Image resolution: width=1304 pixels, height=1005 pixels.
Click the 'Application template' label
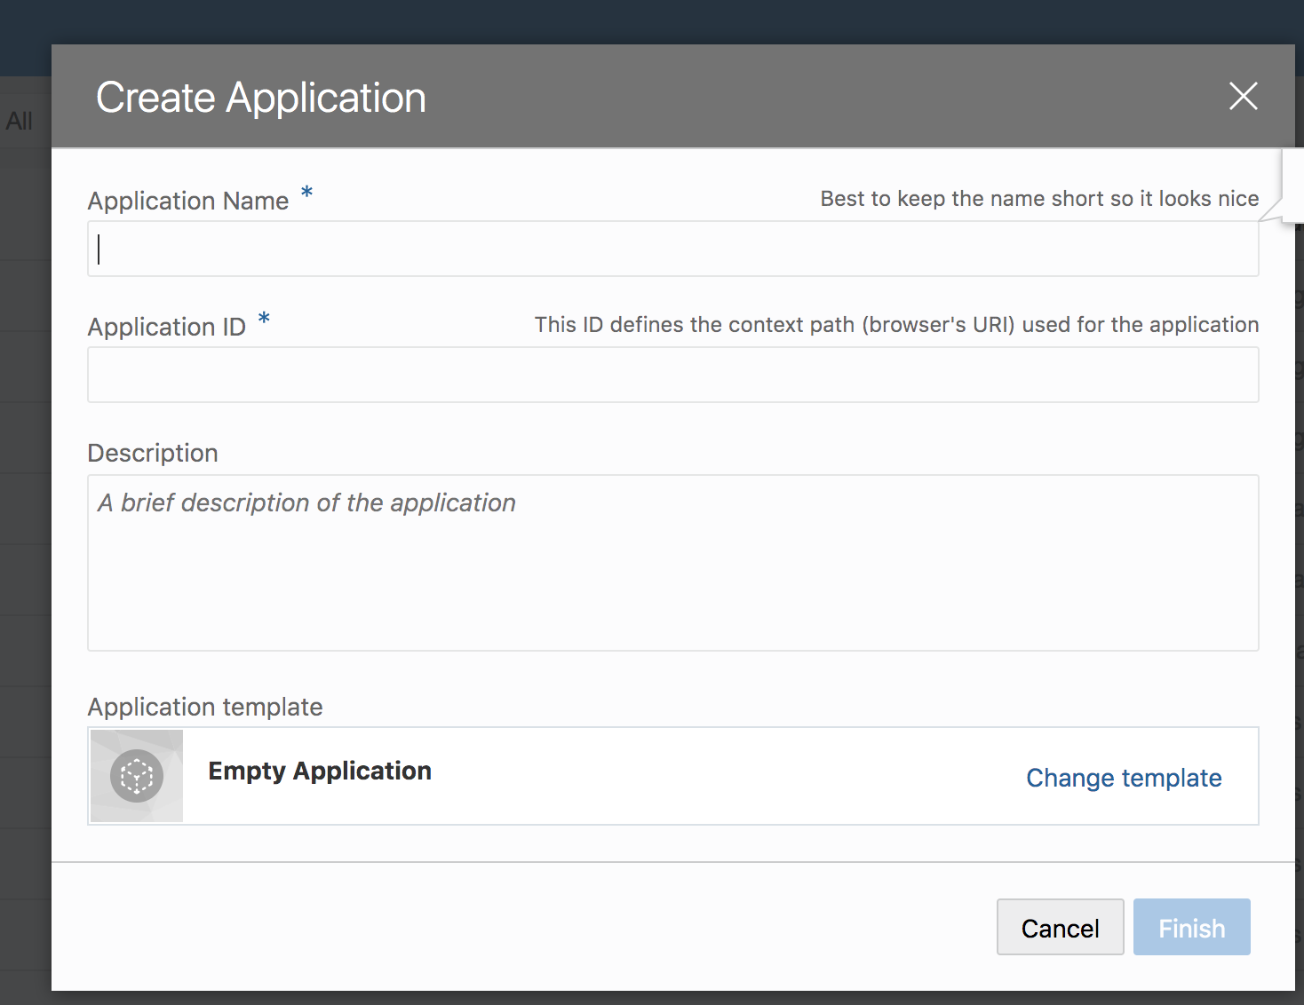coord(205,707)
